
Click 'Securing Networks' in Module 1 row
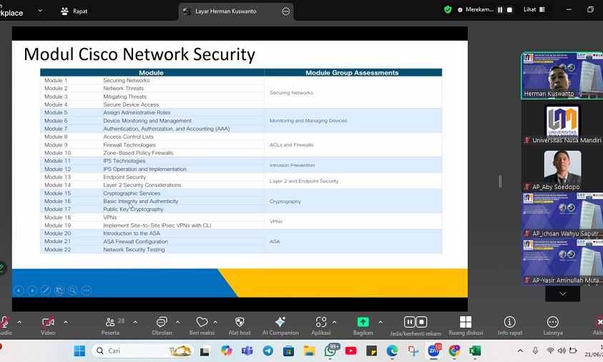(126, 80)
